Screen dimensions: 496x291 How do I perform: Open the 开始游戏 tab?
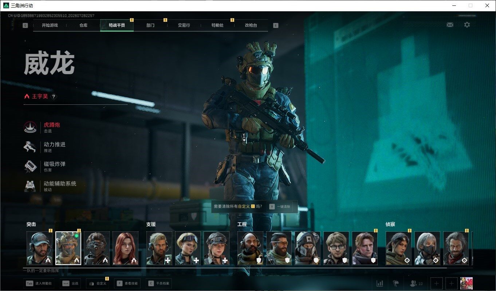pyautogui.click(x=50, y=25)
